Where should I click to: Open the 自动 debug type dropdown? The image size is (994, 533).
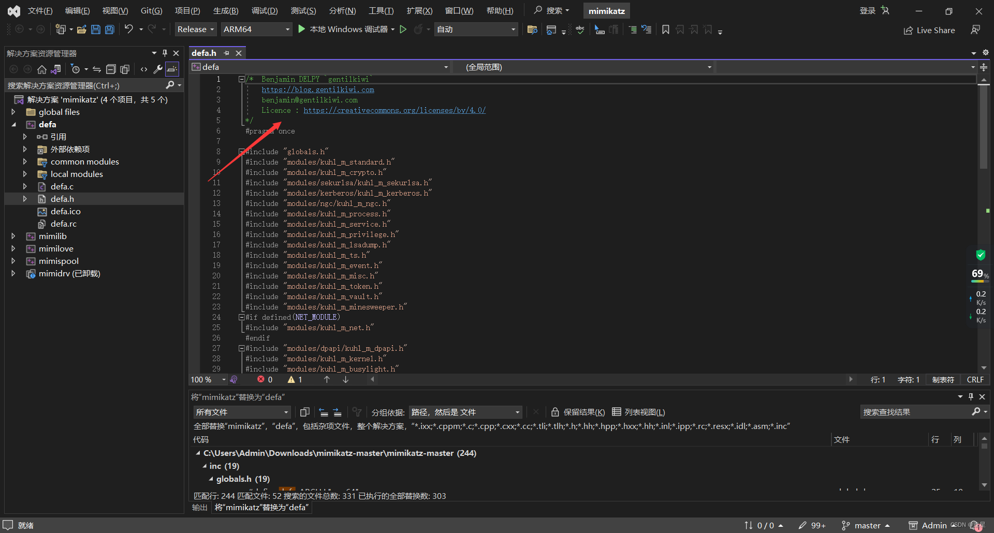(x=476, y=29)
